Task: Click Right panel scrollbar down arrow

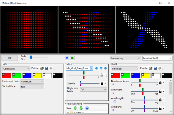Action: (x=171, y=112)
